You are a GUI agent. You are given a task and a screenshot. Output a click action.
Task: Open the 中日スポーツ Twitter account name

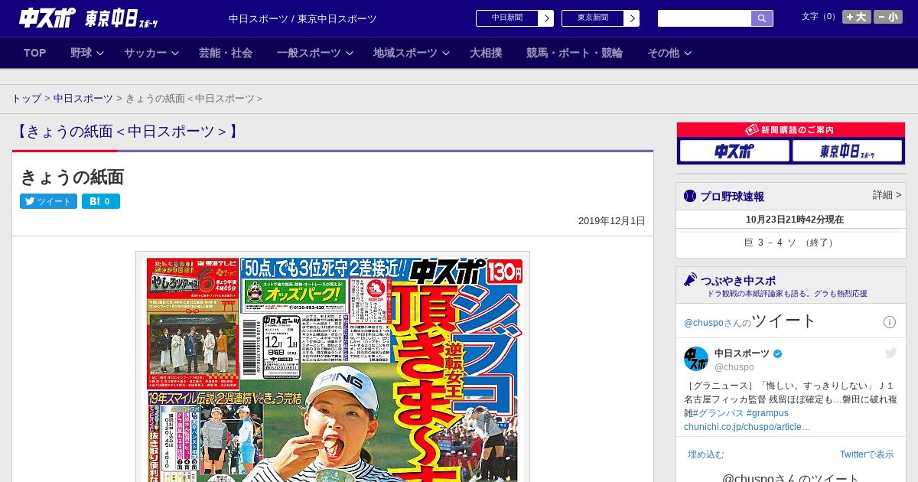[742, 353]
